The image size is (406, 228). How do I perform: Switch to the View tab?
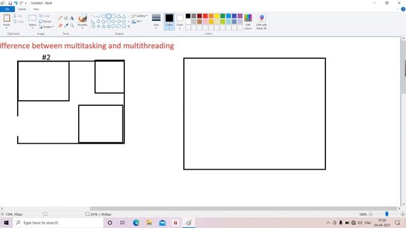tap(36, 9)
